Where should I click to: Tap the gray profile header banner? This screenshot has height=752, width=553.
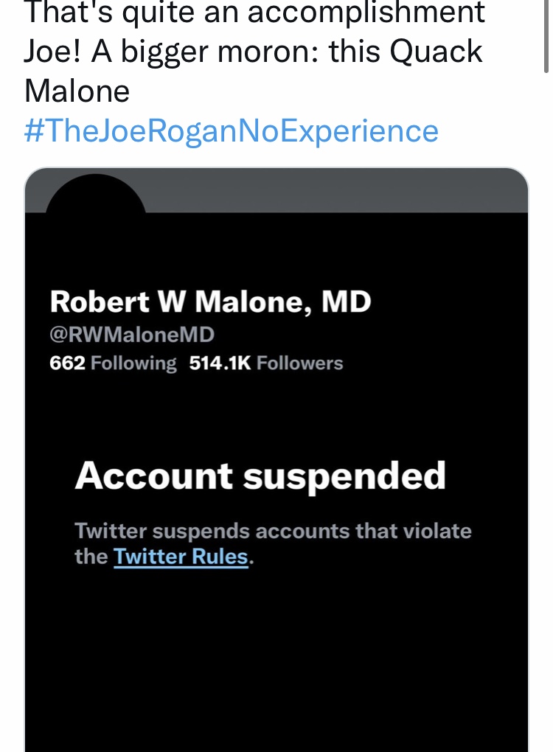click(x=335, y=190)
